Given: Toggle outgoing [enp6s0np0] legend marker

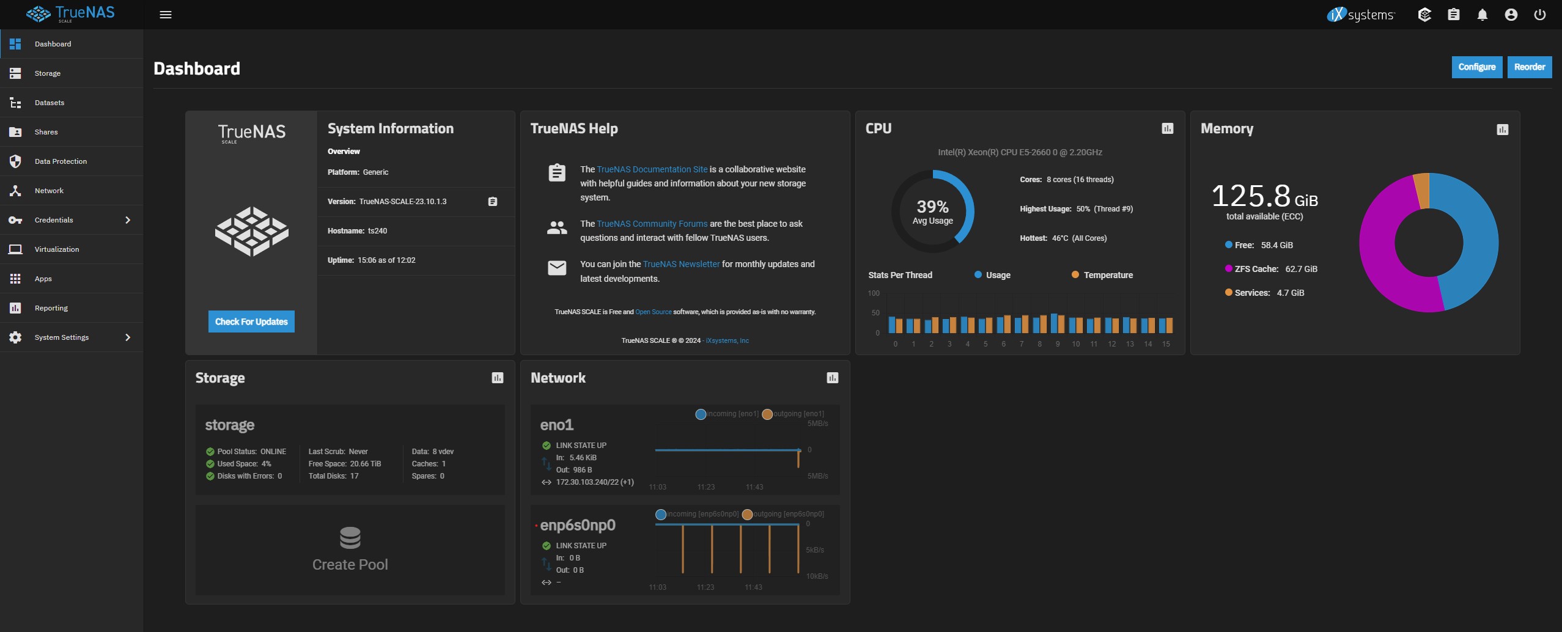Looking at the screenshot, I should coord(747,515).
